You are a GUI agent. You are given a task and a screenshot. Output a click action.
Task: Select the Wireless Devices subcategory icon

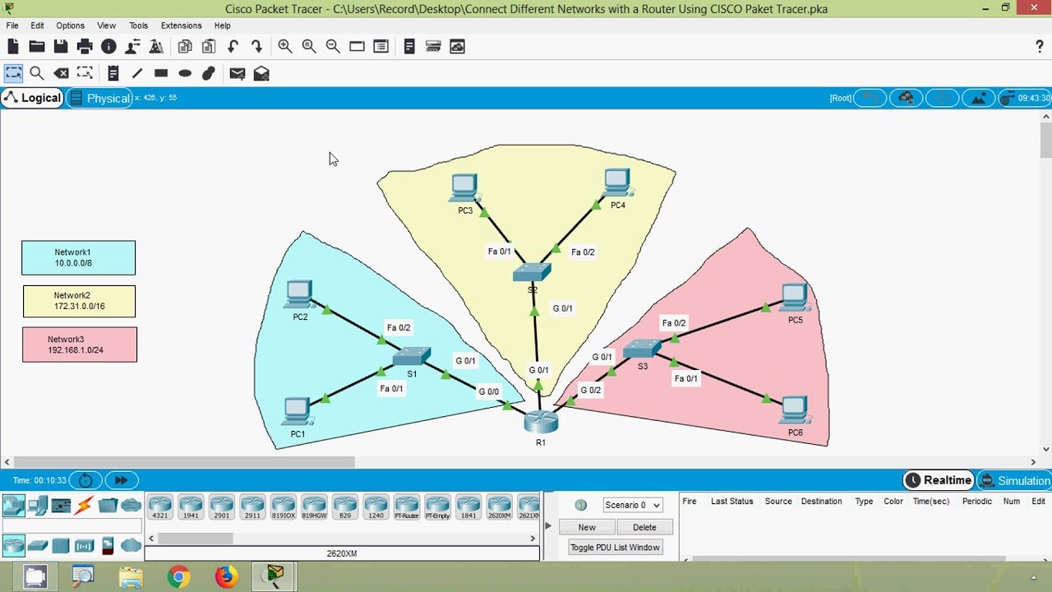click(85, 545)
